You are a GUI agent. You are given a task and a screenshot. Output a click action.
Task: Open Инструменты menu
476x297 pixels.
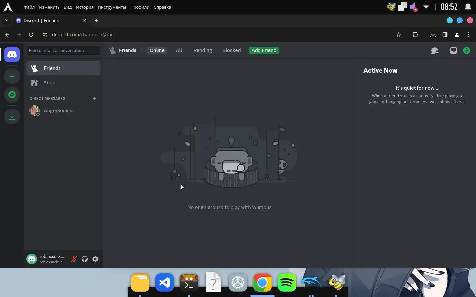[x=112, y=7]
